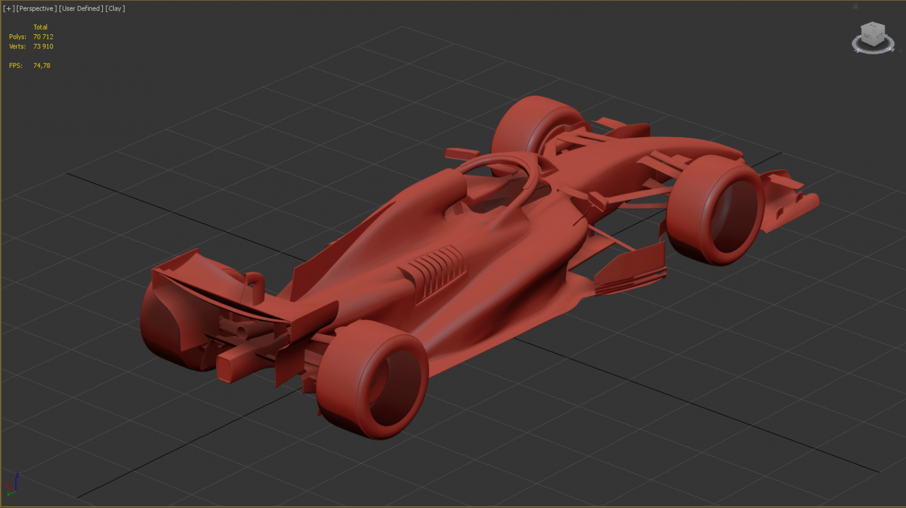The height and width of the screenshot is (508, 906).
Task: Open the Perspective point-of-view menu
Action: [x=36, y=8]
